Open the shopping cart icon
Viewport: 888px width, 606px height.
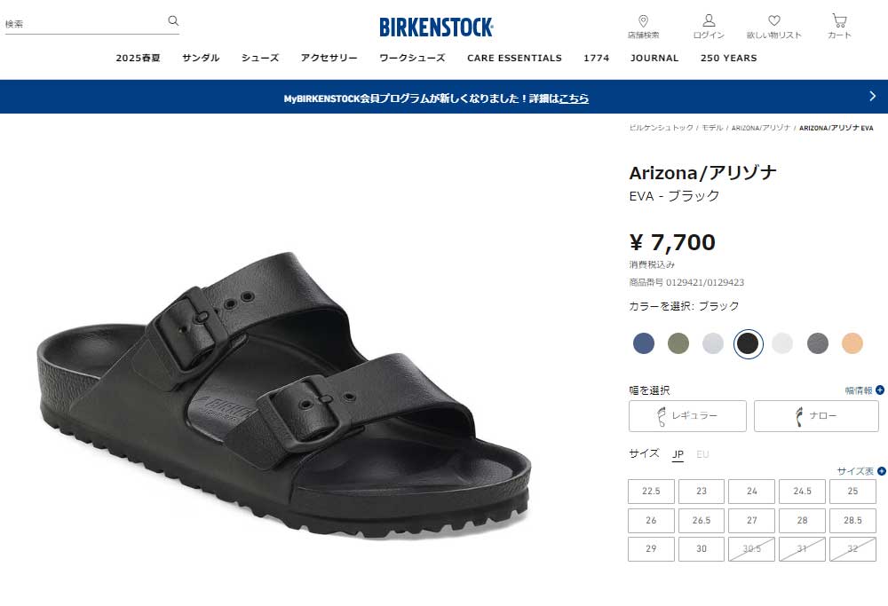coord(839,21)
